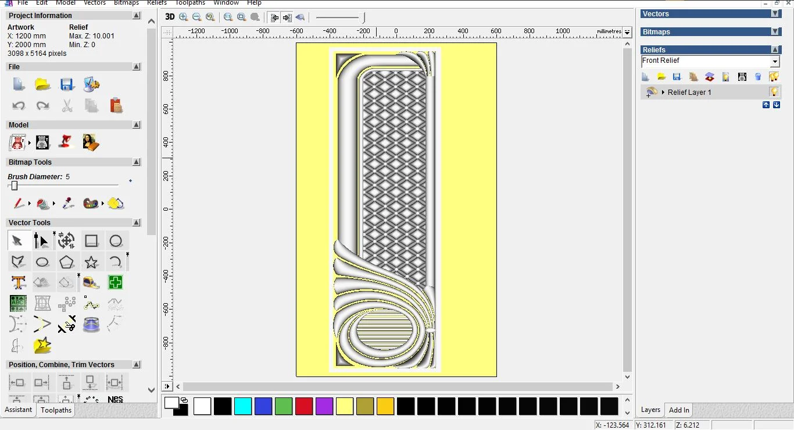794x430 pixels.
Task: Select the create rectangle vector tool
Action: click(91, 241)
